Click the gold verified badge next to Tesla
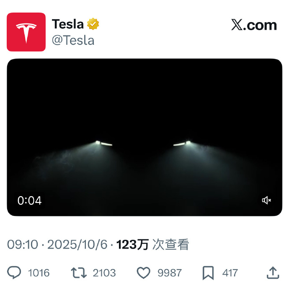This screenshot has height=290, width=289. (93, 24)
